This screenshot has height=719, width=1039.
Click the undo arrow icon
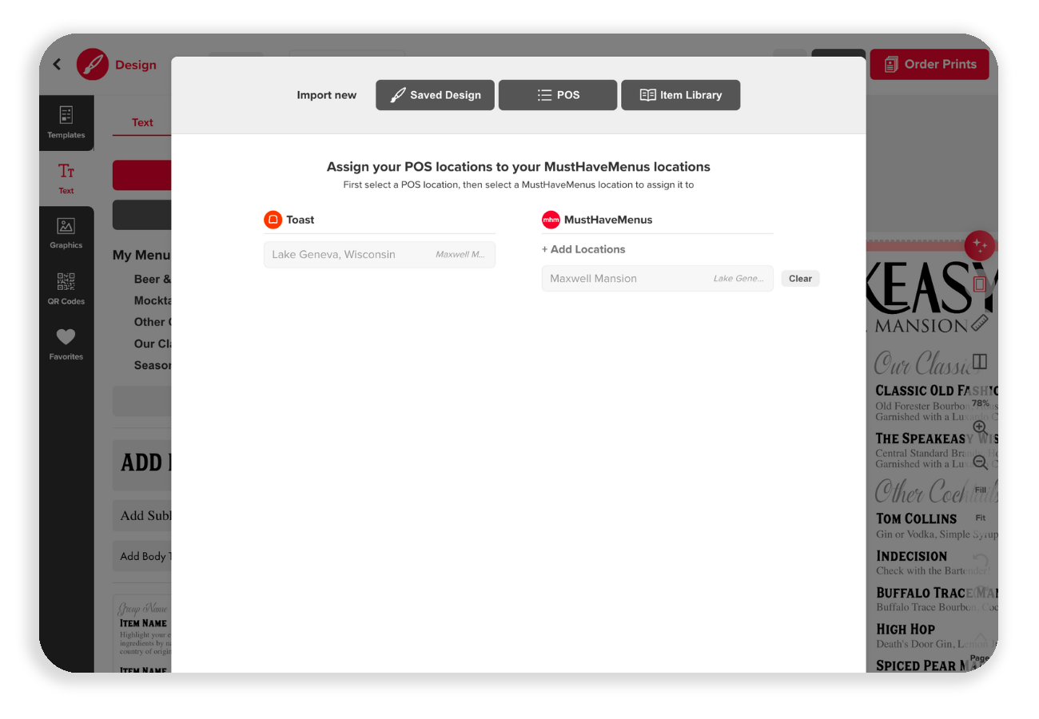coord(981,561)
